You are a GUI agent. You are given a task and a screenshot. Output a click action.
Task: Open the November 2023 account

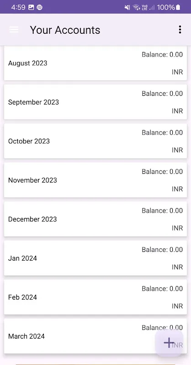95,180
